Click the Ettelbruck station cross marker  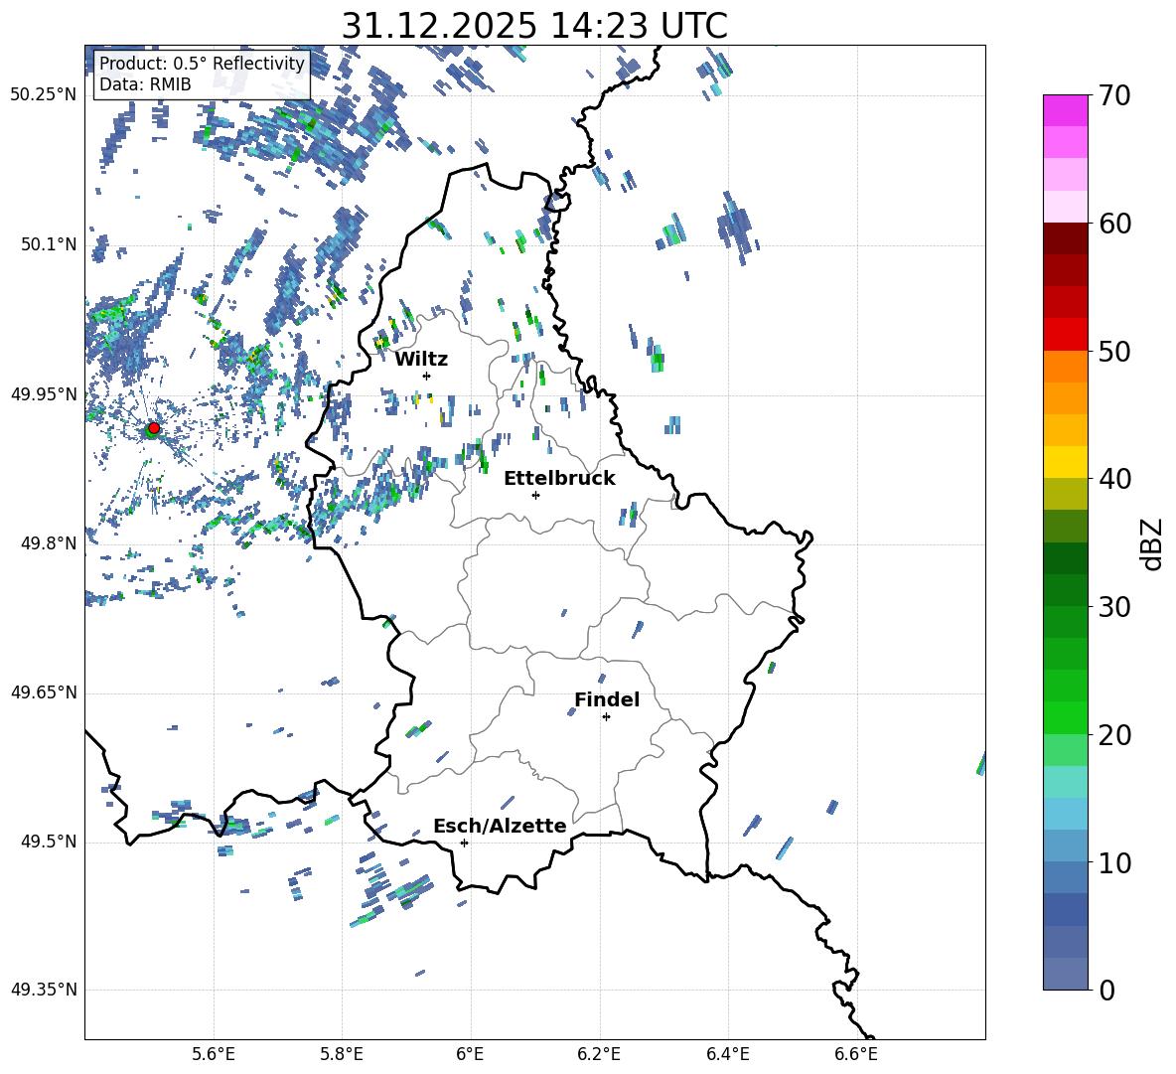535,495
